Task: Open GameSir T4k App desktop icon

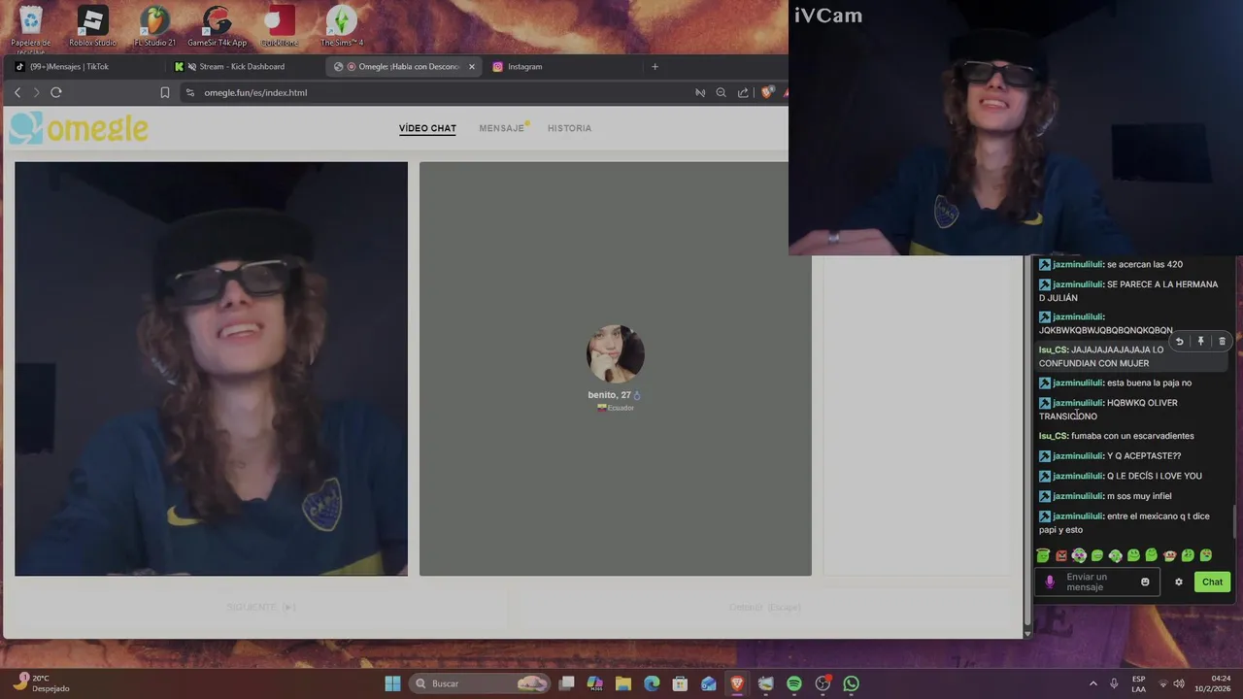Action: point(217,27)
